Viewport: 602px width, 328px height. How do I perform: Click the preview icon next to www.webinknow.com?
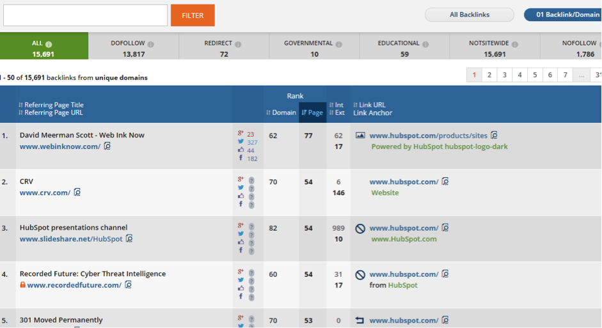pyautogui.click(x=107, y=146)
